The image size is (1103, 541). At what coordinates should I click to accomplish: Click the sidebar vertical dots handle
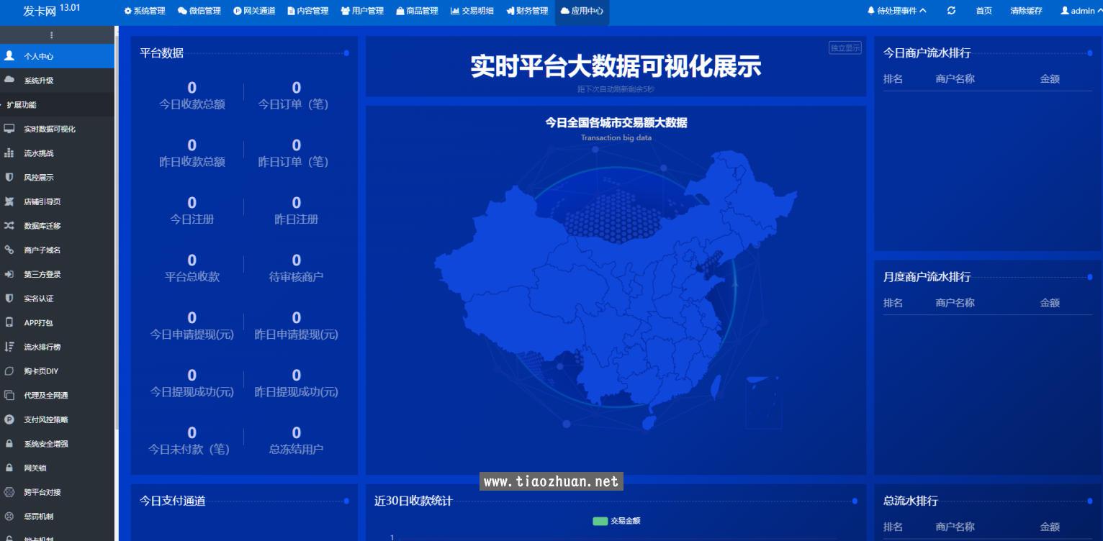51,35
